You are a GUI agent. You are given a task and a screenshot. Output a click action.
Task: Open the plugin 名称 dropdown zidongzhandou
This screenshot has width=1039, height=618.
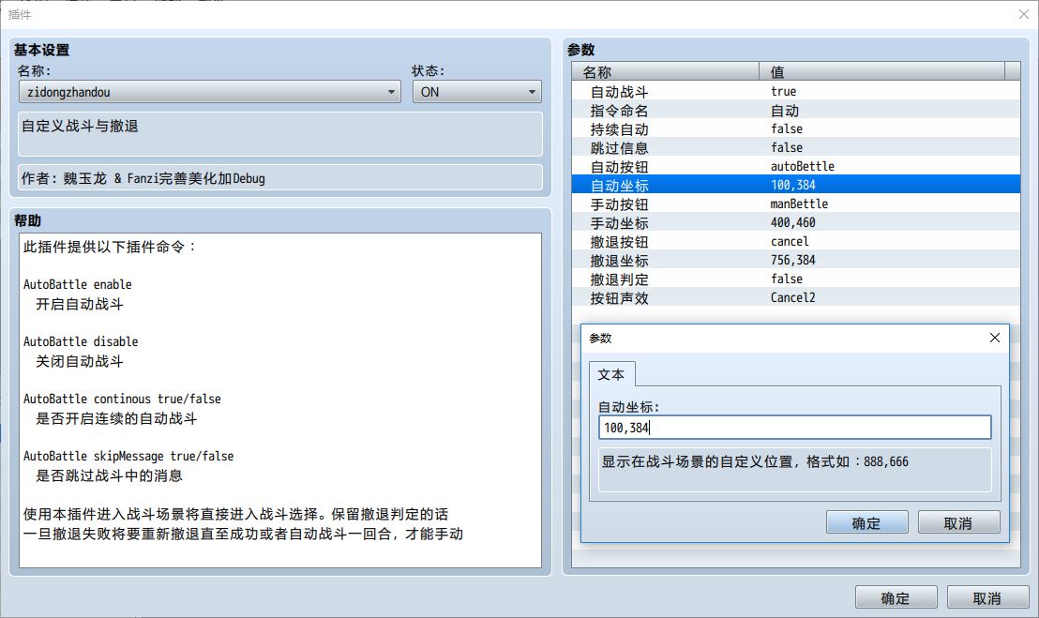click(x=210, y=92)
